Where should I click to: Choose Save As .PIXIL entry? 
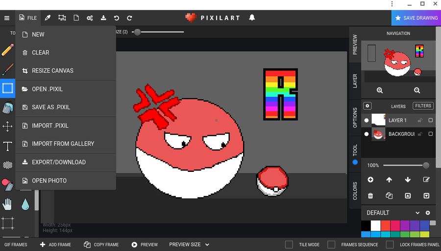pyautogui.click(x=66, y=107)
